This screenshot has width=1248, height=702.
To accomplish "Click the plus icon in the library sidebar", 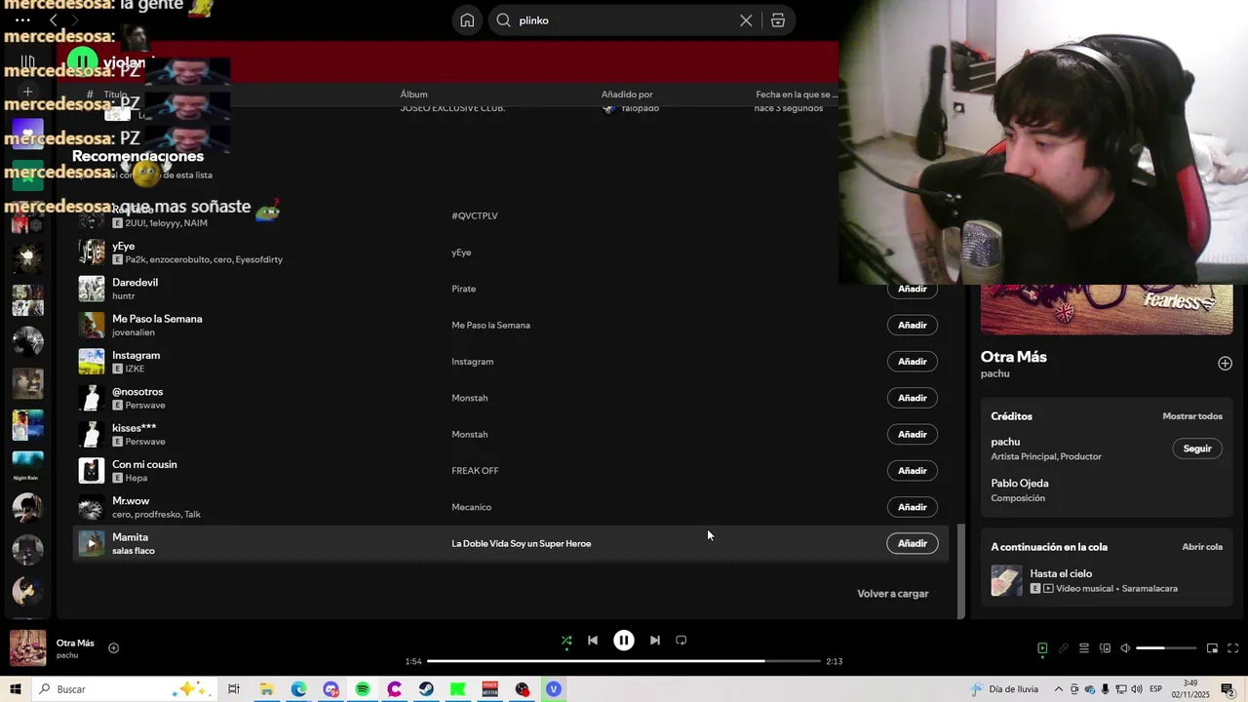I will coord(27,92).
